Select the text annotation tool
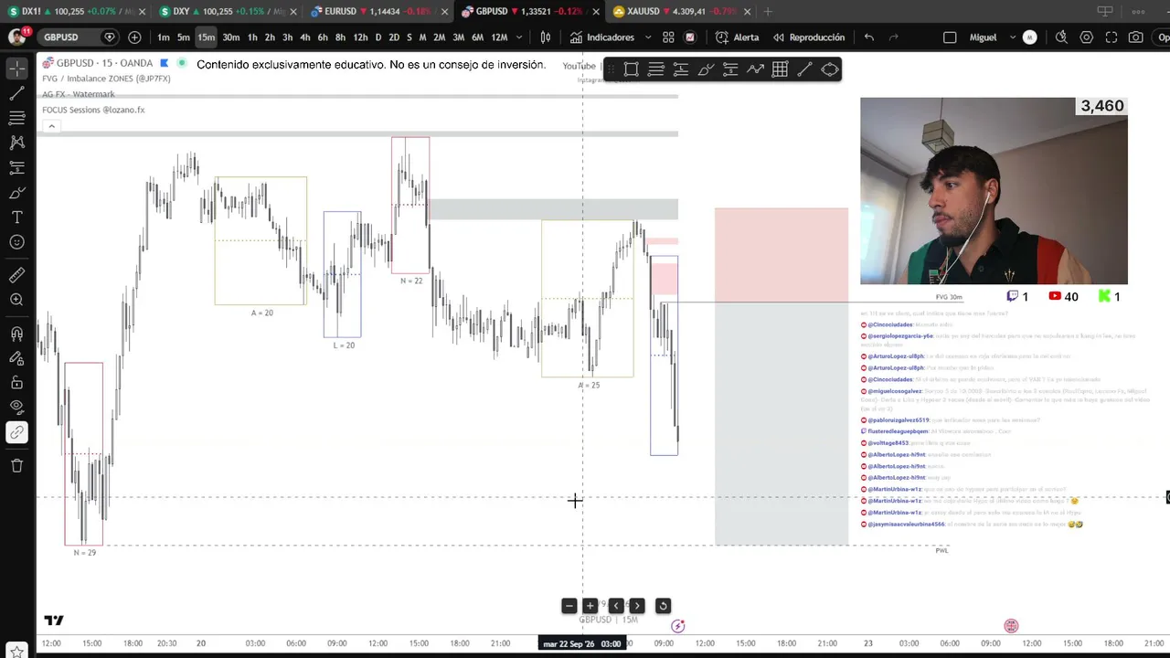Viewport: 1170px width, 658px height. click(16, 218)
